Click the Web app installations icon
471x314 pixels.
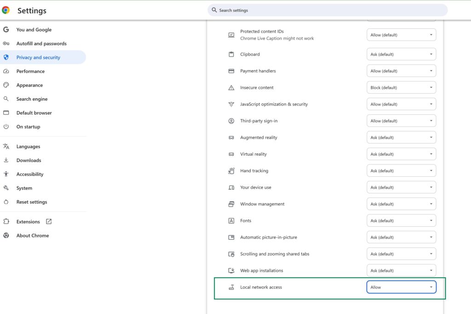tap(231, 271)
